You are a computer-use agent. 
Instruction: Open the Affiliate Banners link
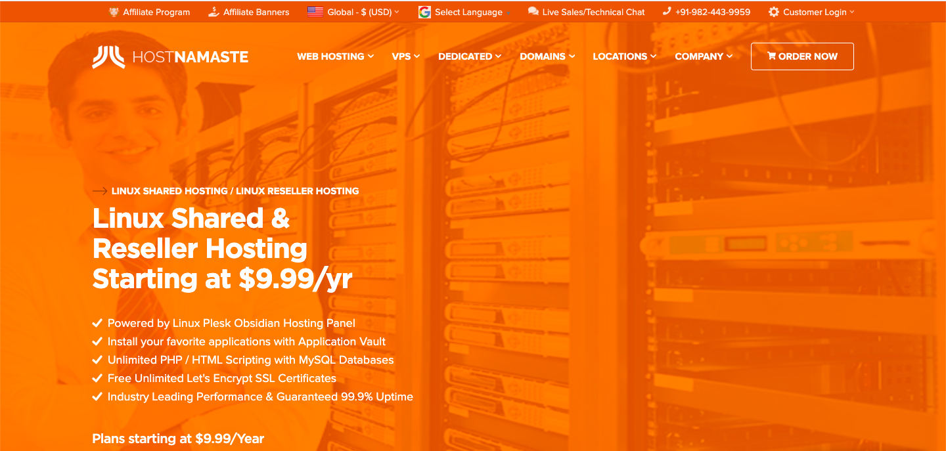pyautogui.click(x=256, y=12)
